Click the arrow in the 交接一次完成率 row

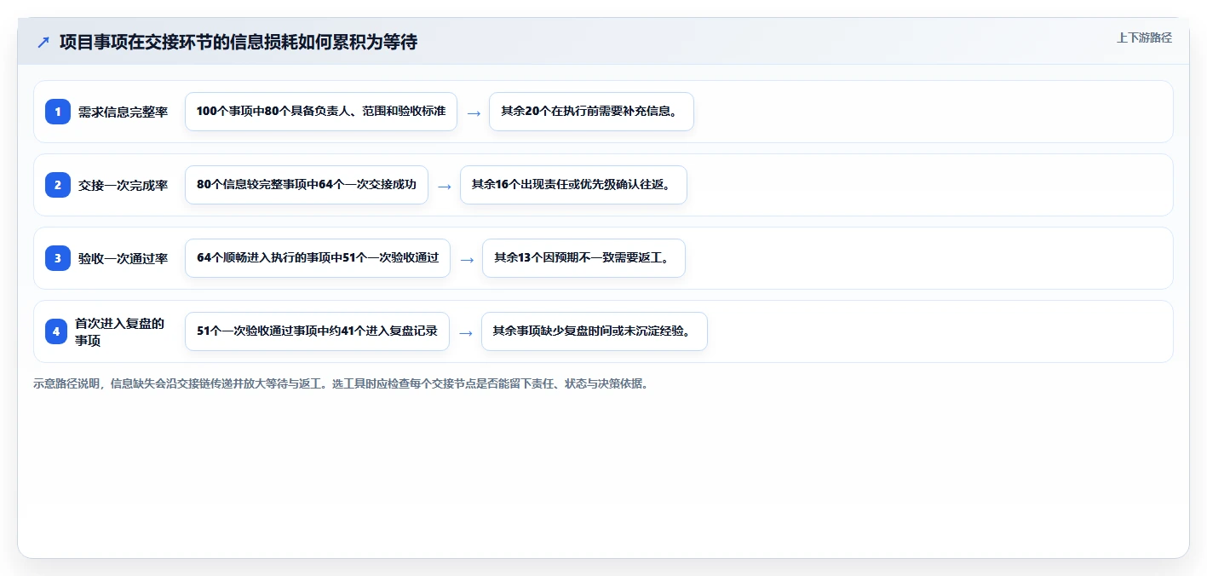(x=445, y=186)
